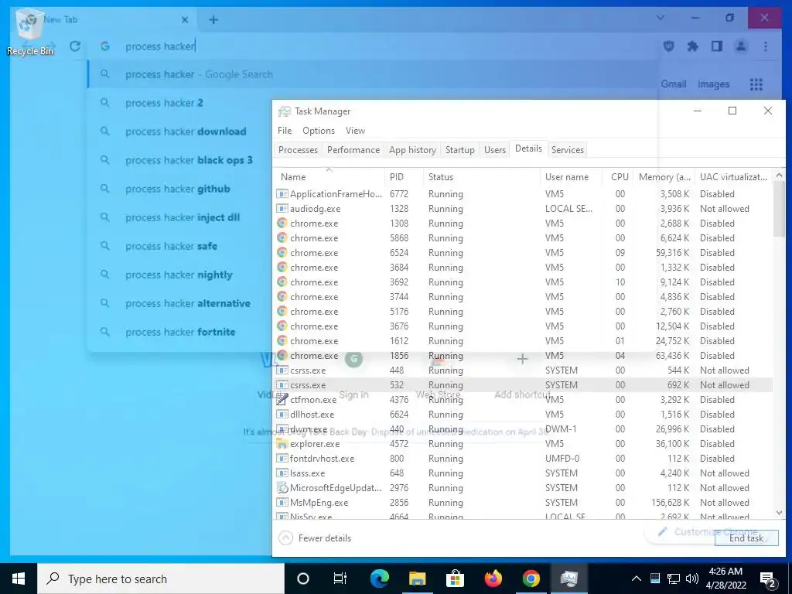This screenshot has height=594, width=792.
Task: Click scrollbar down arrow in Task Manager
Action: click(x=779, y=514)
